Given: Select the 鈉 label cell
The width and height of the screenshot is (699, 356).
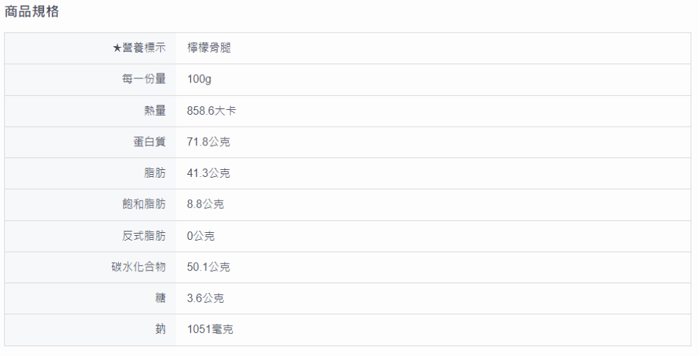Looking at the screenshot, I should pyautogui.click(x=160, y=329).
